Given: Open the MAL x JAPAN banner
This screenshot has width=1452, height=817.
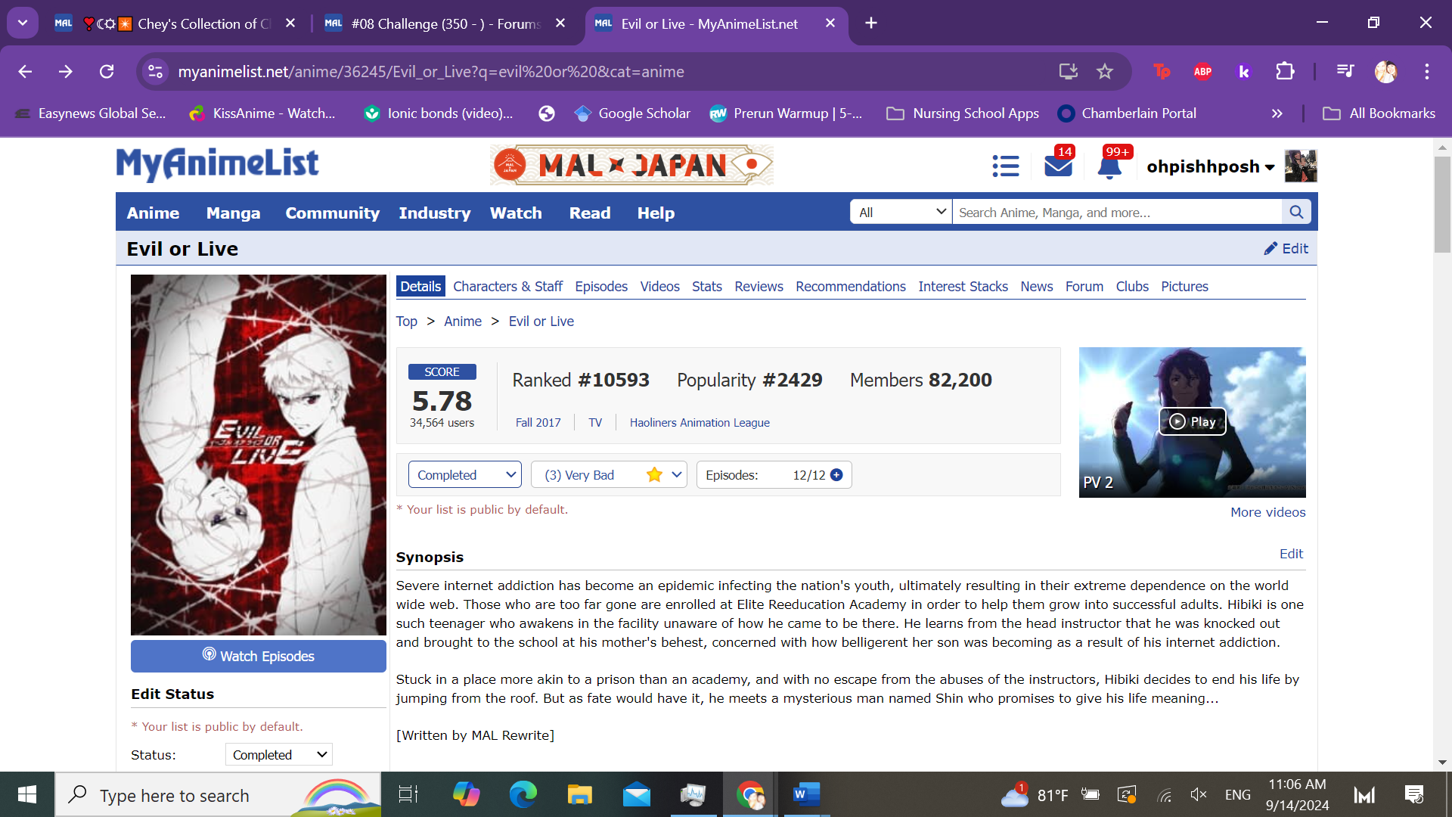Looking at the screenshot, I should point(631,165).
